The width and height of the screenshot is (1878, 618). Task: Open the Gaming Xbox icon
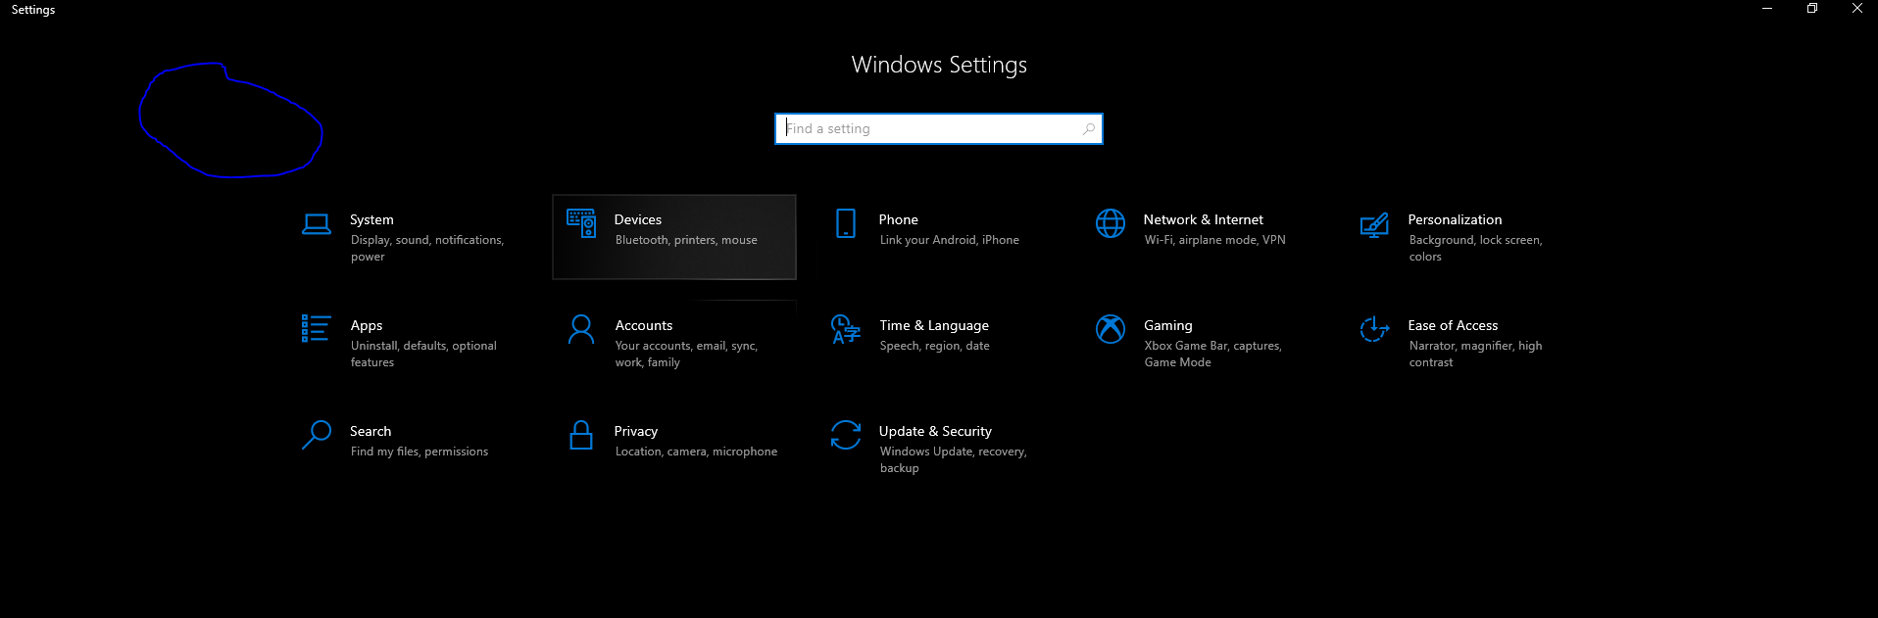pyautogui.click(x=1111, y=329)
